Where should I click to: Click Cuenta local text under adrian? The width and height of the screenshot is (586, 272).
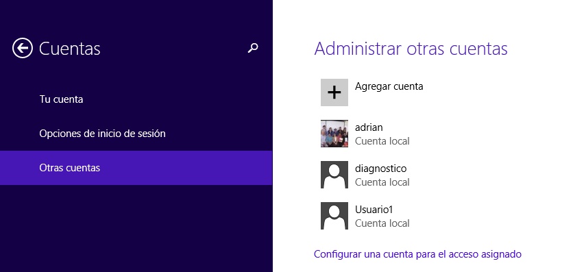(382, 141)
